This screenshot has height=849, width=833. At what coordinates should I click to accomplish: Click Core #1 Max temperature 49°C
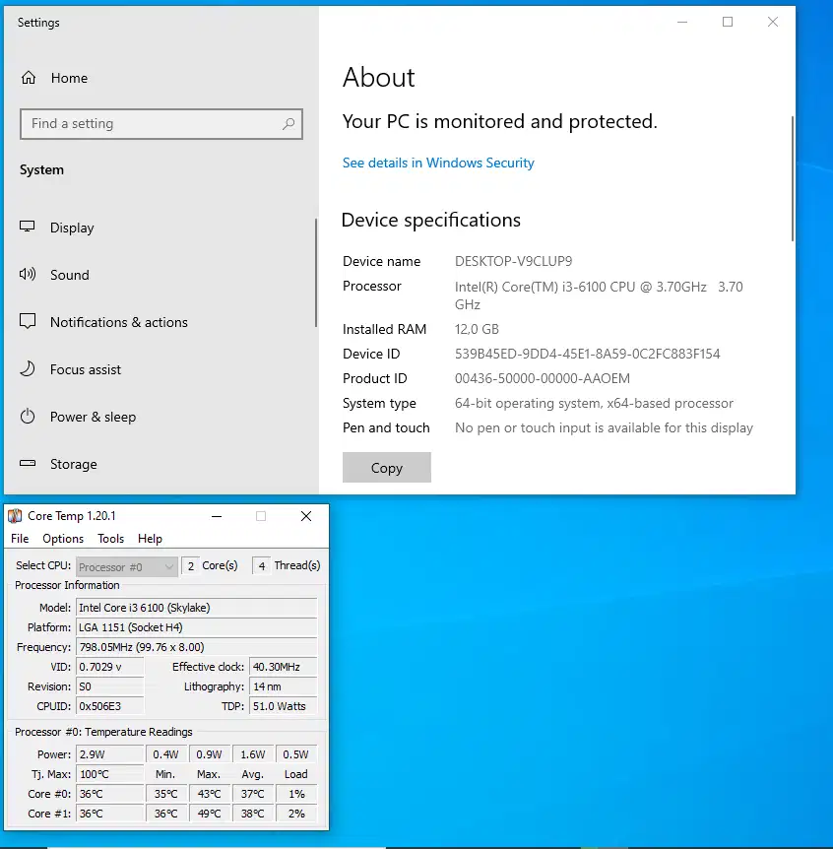point(209,814)
